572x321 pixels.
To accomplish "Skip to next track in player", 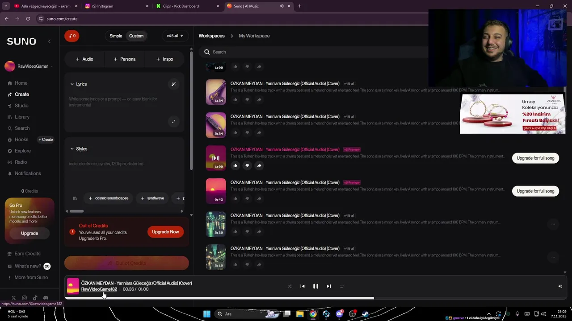I will pyautogui.click(x=328, y=286).
